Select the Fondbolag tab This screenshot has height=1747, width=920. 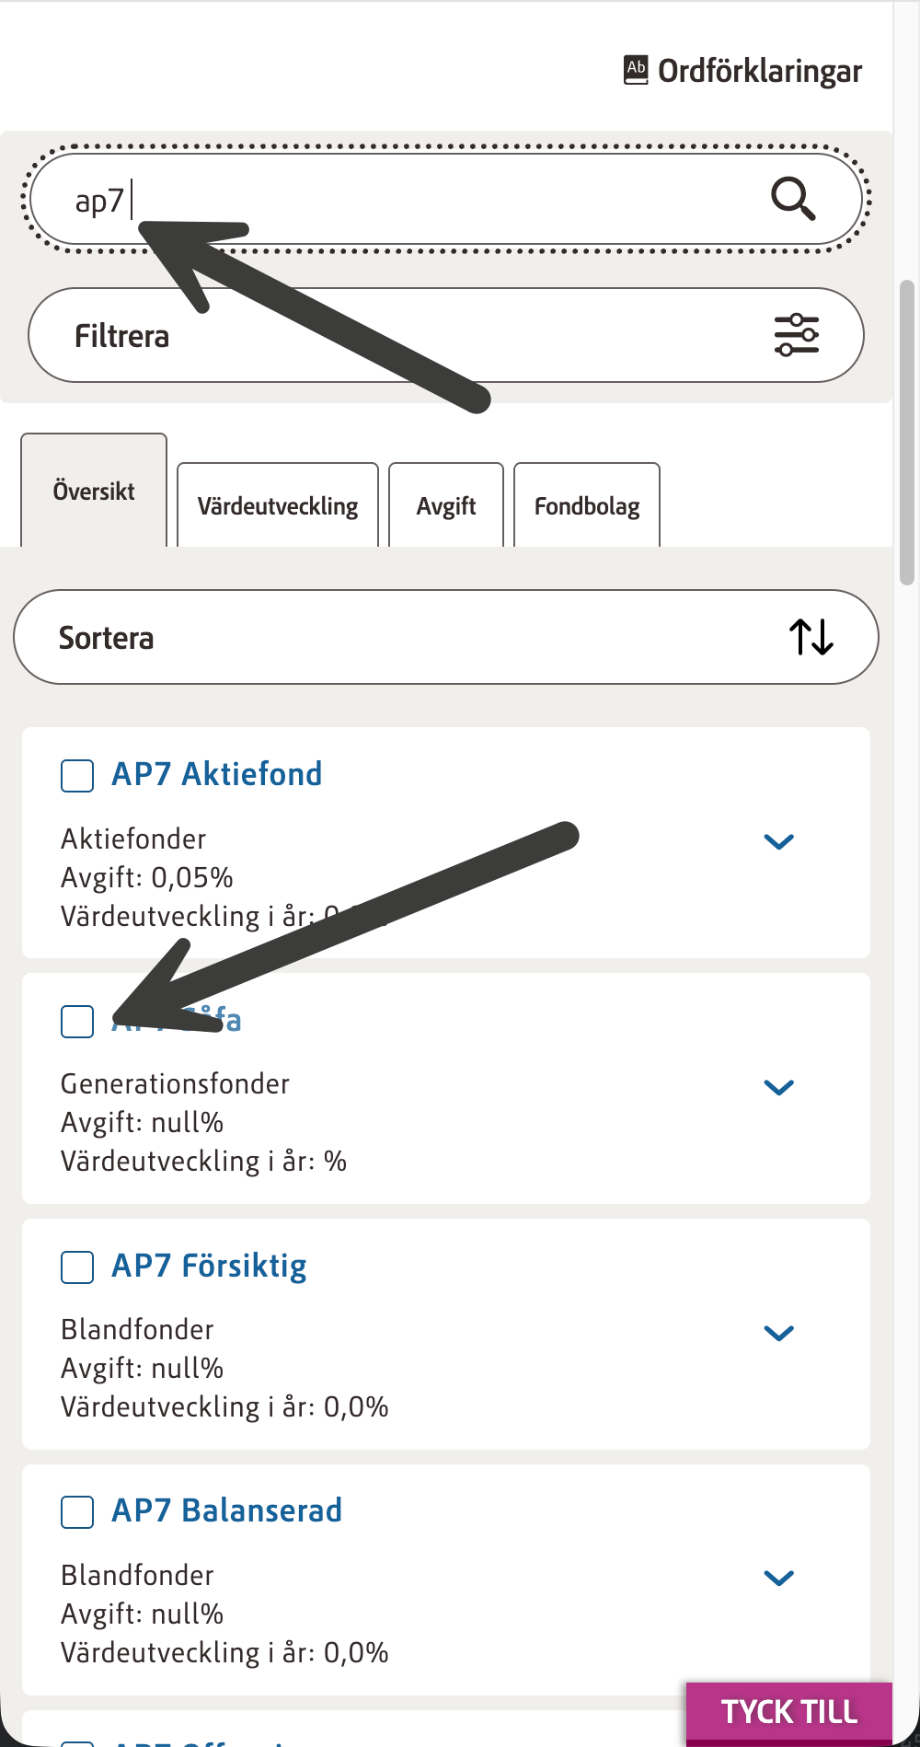pos(587,506)
